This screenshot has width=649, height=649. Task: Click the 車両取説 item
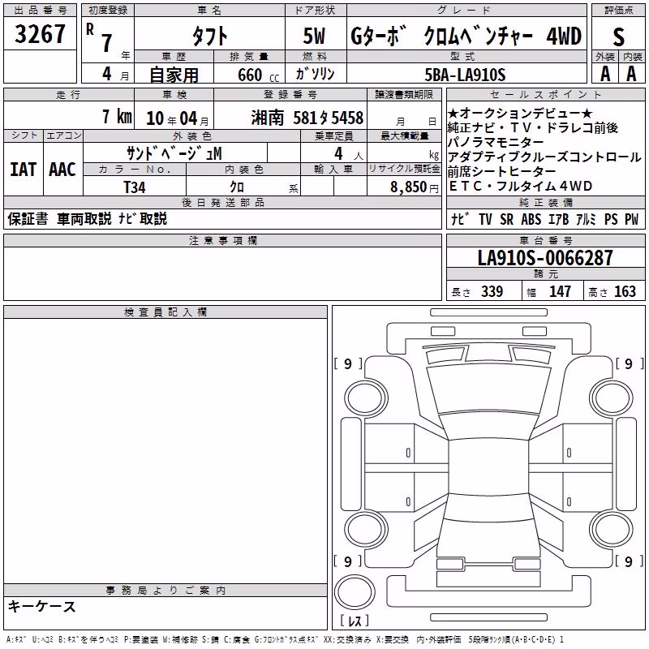pyautogui.click(x=84, y=219)
